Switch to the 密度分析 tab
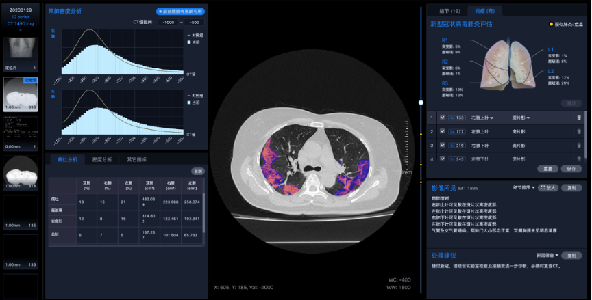Viewport: 592px width, 300px height. coord(102,159)
